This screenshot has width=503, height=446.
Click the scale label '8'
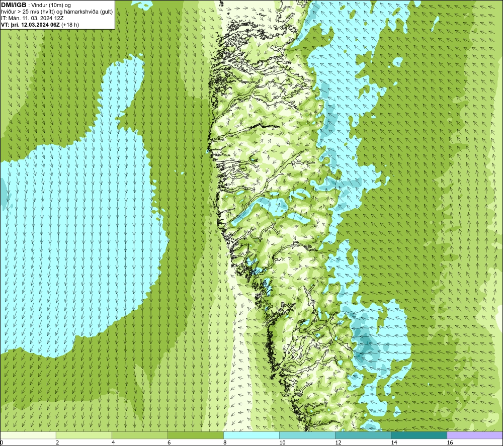click(225, 443)
